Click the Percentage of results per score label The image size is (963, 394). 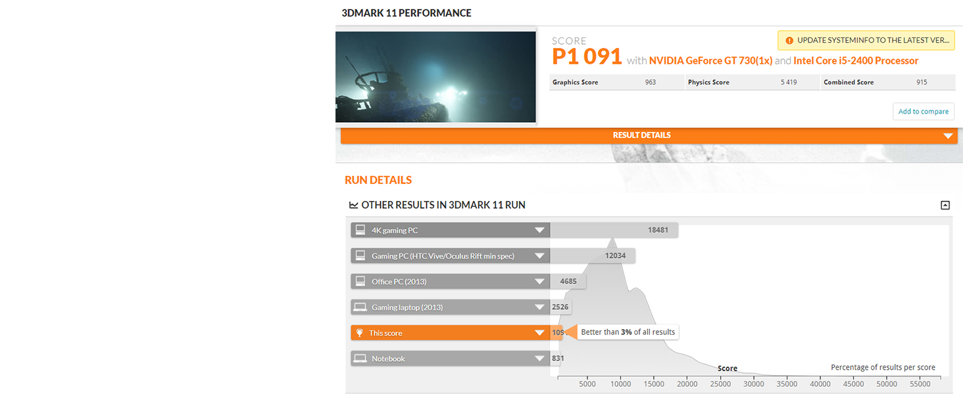click(x=883, y=367)
